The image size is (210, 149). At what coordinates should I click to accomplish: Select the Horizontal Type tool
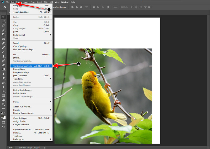[x=3, y=87]
